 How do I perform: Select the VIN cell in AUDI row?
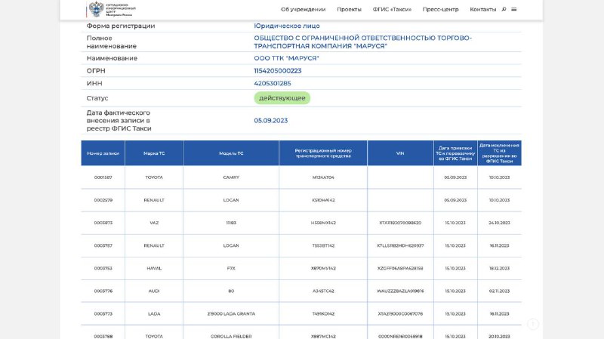point(400,291)
